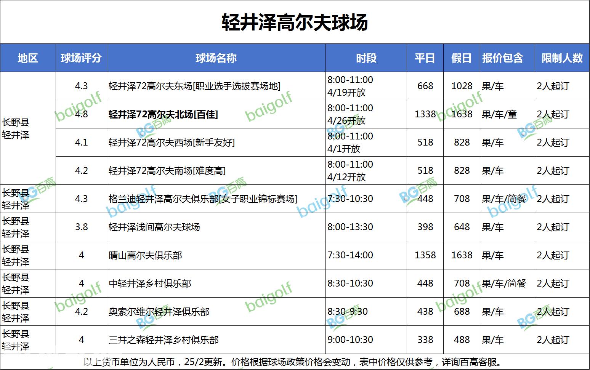Select the 格兰迪轻井泽高尔夫俱乐部 cell
The width and height of the screenshot is (590, 370).
(203, 199)
